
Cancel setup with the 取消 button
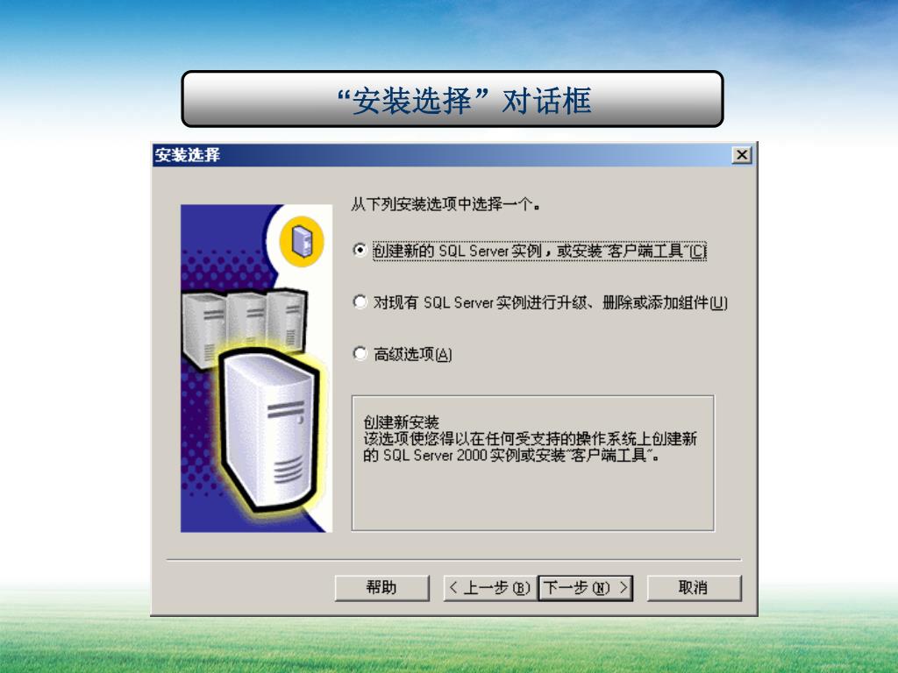[694, 588]
